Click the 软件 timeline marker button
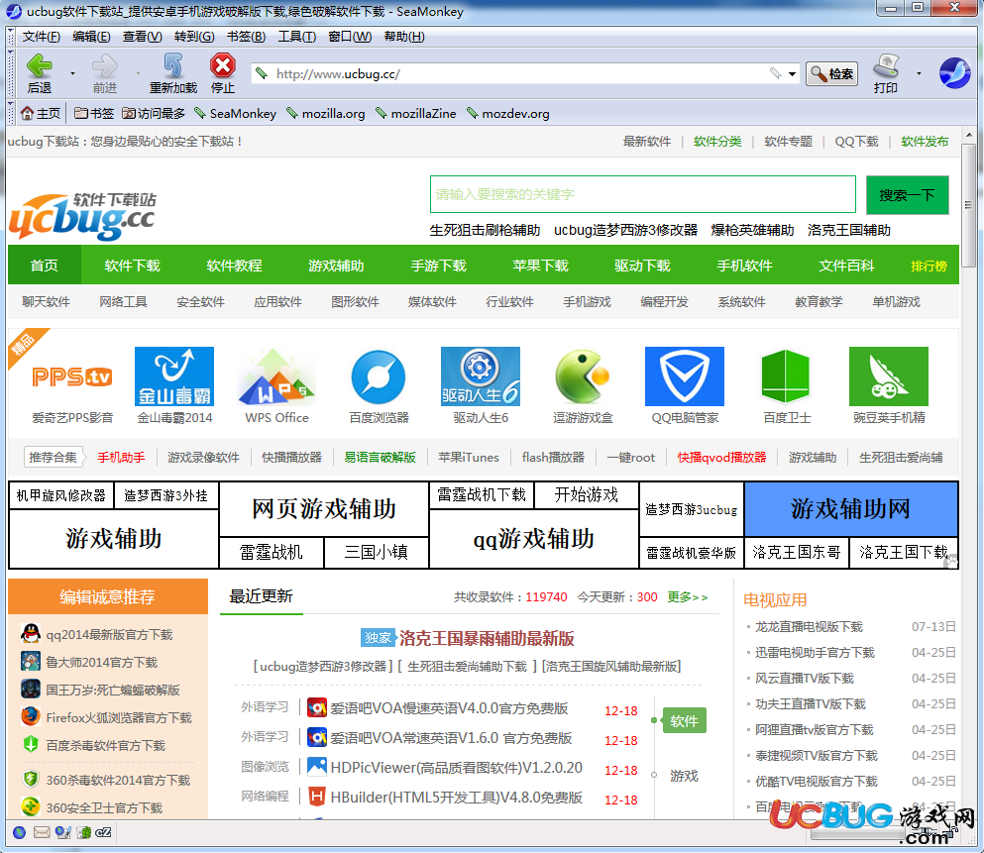Viewport: 984px width, 853px height. tap(684, 720)
